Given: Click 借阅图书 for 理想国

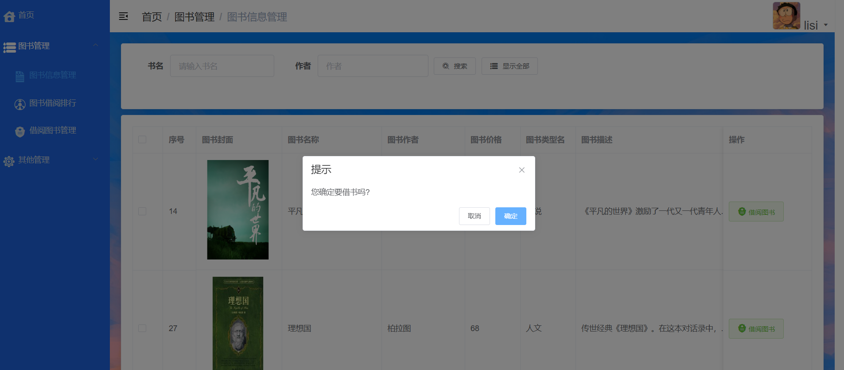Looking at the screenshot, I should pyautogui.click(x=756, y=328).
